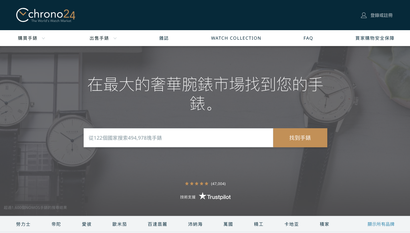410x233 pixels.
Task: Expand the 出售手錶 dropdown chevron
Action: click(115, 38)
